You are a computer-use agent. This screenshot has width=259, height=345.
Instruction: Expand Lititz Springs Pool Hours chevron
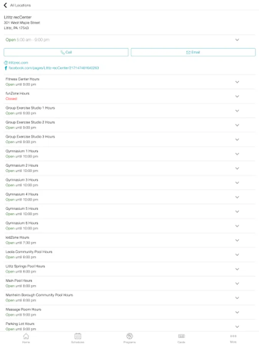[x=237, y=269]
